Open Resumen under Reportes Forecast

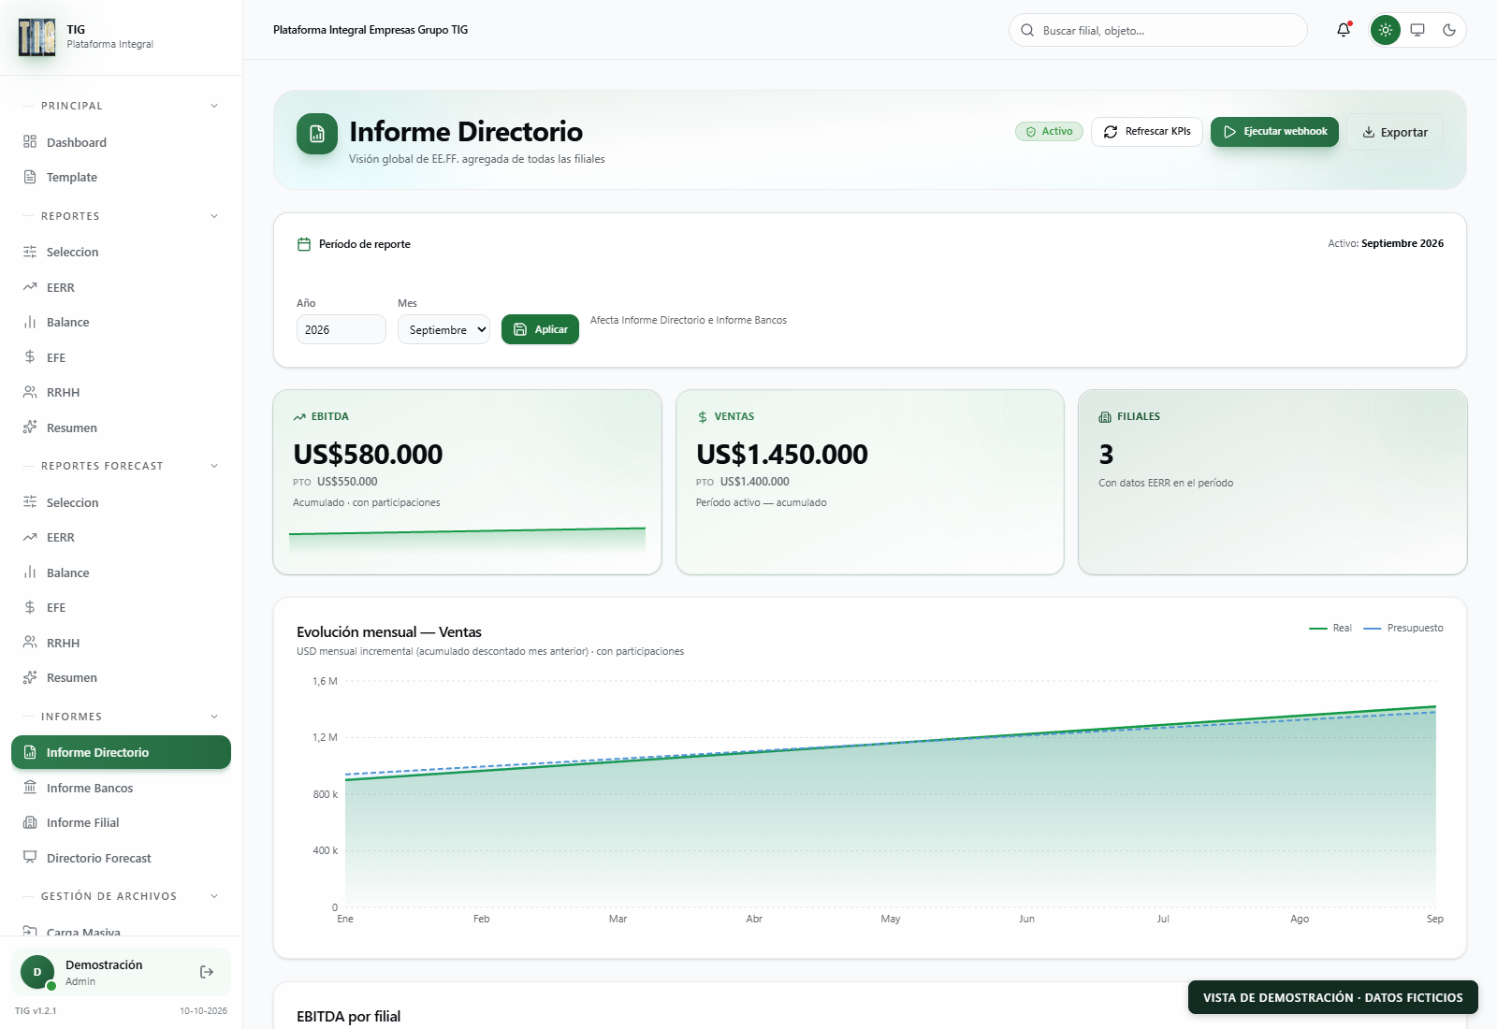tap(121, 677)
